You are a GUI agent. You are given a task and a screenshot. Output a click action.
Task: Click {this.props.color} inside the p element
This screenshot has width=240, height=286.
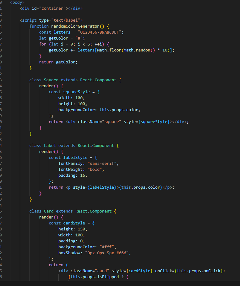(140, 187)
